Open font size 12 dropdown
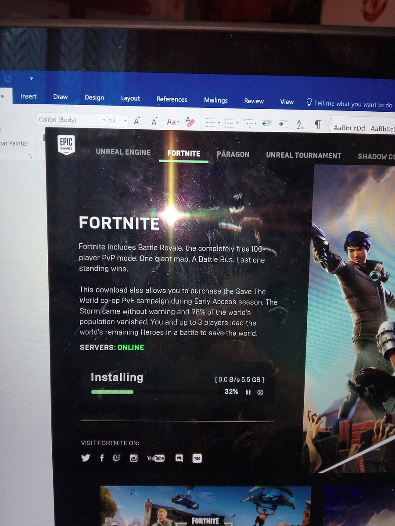Screen dimensions: 395x526 [125, 120]
